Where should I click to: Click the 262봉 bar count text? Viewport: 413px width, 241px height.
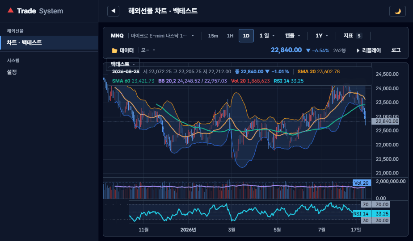pos(340,50)
